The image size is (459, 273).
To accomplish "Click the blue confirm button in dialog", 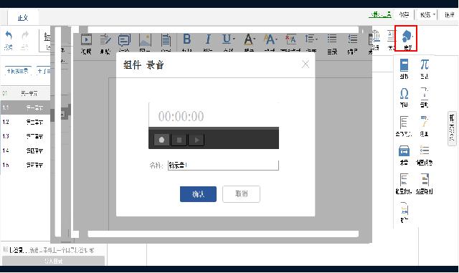I will pyautogui.click(x=198, y=194).
